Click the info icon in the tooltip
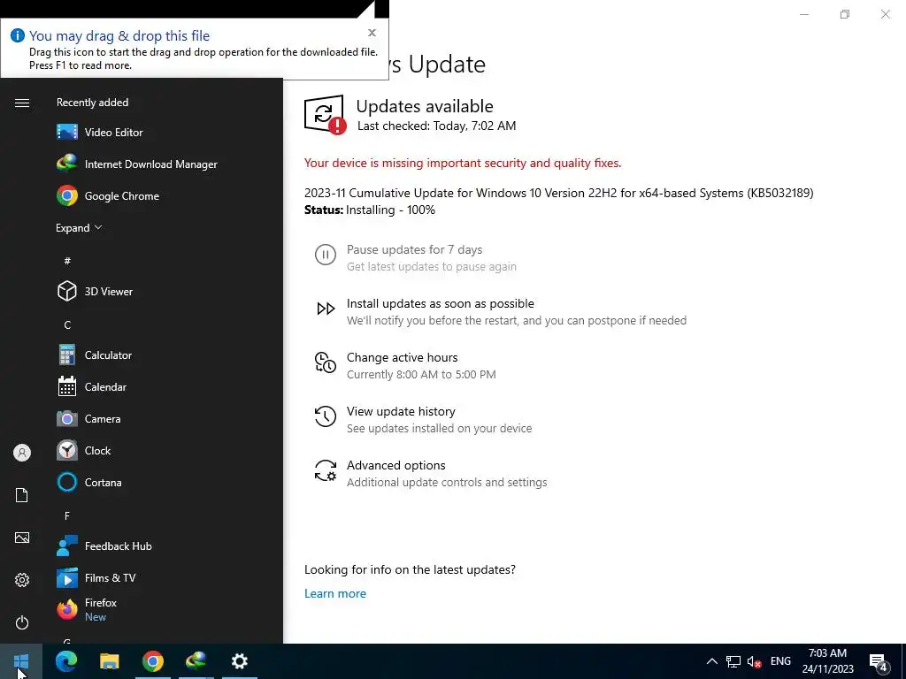This screenshot has height=679, width=906. [x=18, y=35]
